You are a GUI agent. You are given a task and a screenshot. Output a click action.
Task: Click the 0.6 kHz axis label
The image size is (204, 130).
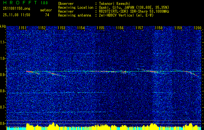click(x=3, y=123)
